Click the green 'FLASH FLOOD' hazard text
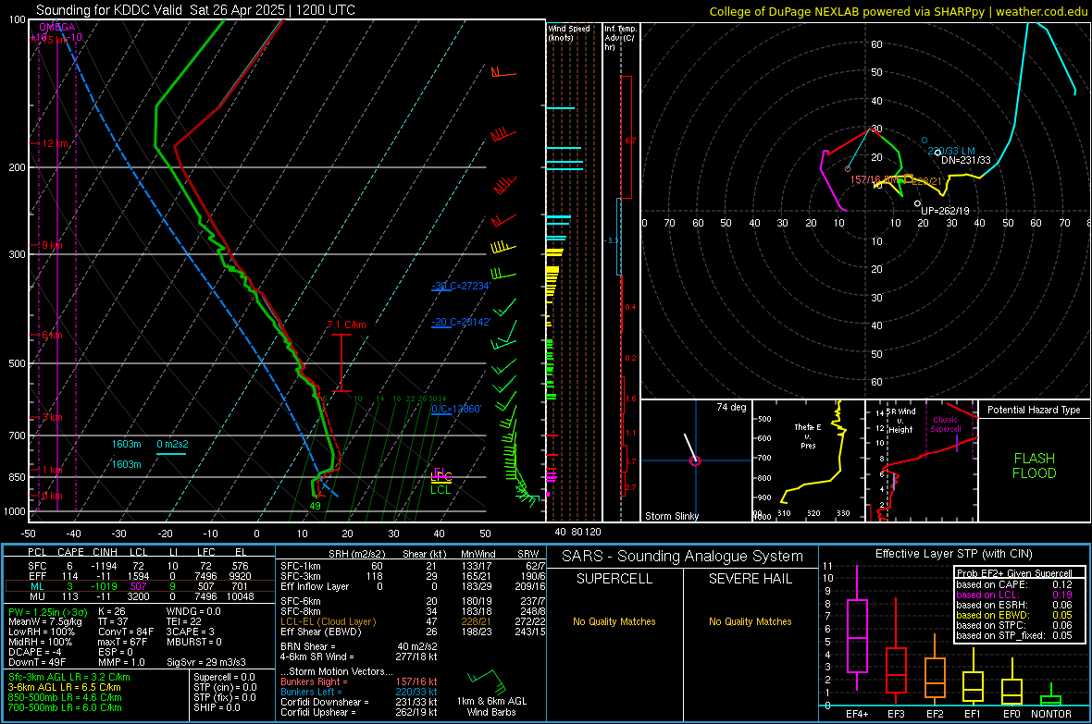Screen dimensions: 1092x724 pos(1035,466)
